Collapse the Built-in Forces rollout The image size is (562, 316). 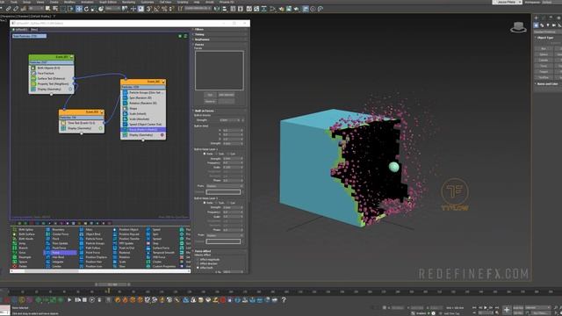(x=220, y=111)
